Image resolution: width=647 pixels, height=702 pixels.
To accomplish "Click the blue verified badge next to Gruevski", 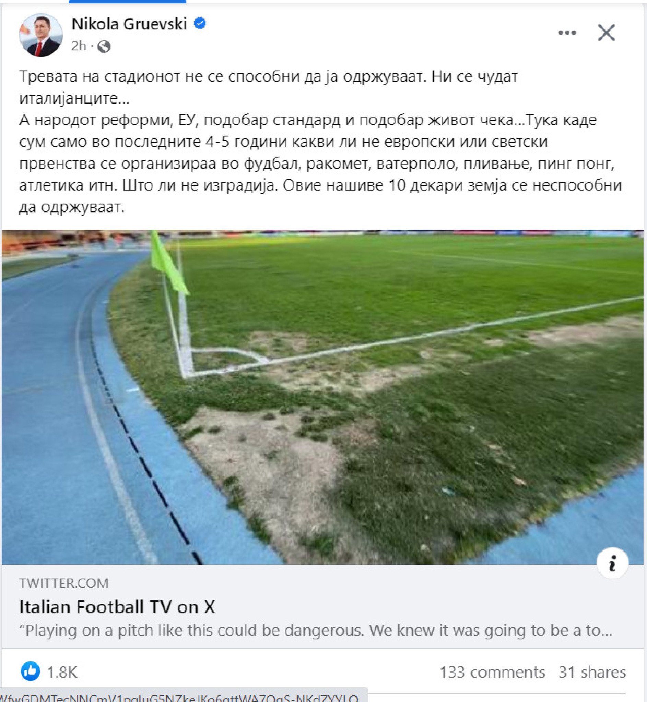I will click(x=200, y=23).
